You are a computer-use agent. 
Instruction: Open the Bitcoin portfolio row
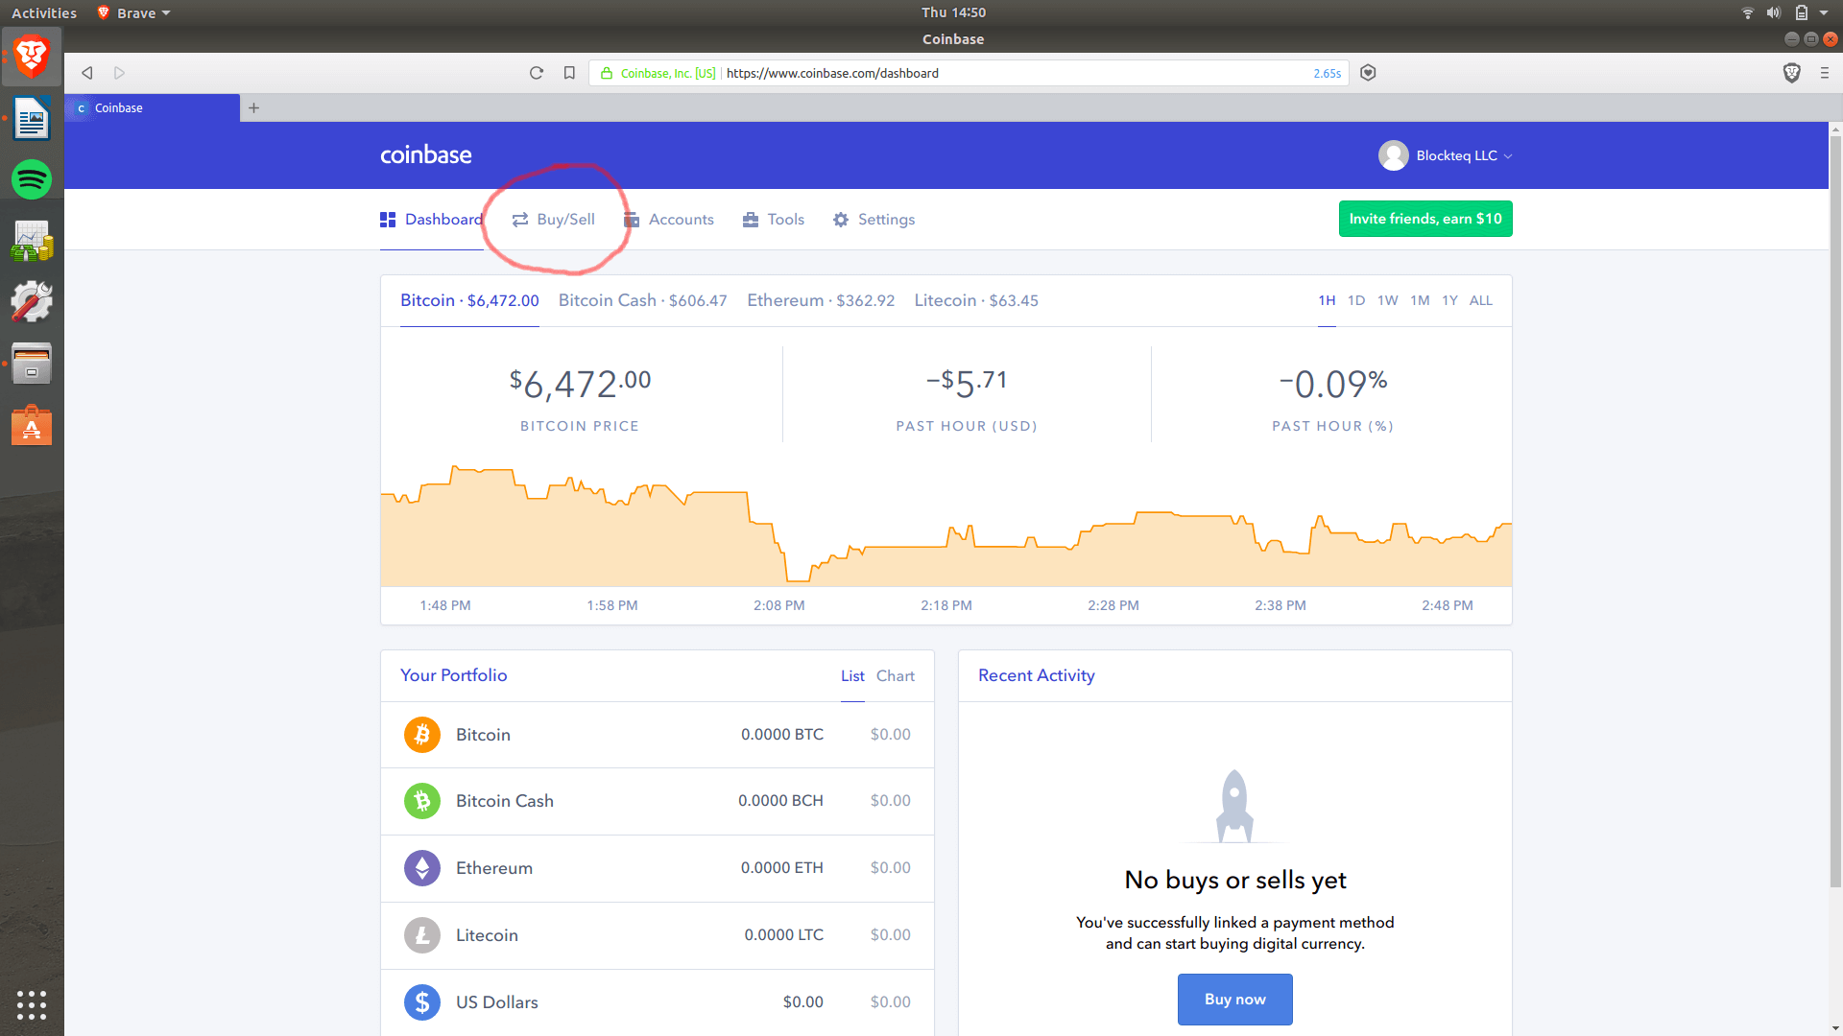coord(658,735)
